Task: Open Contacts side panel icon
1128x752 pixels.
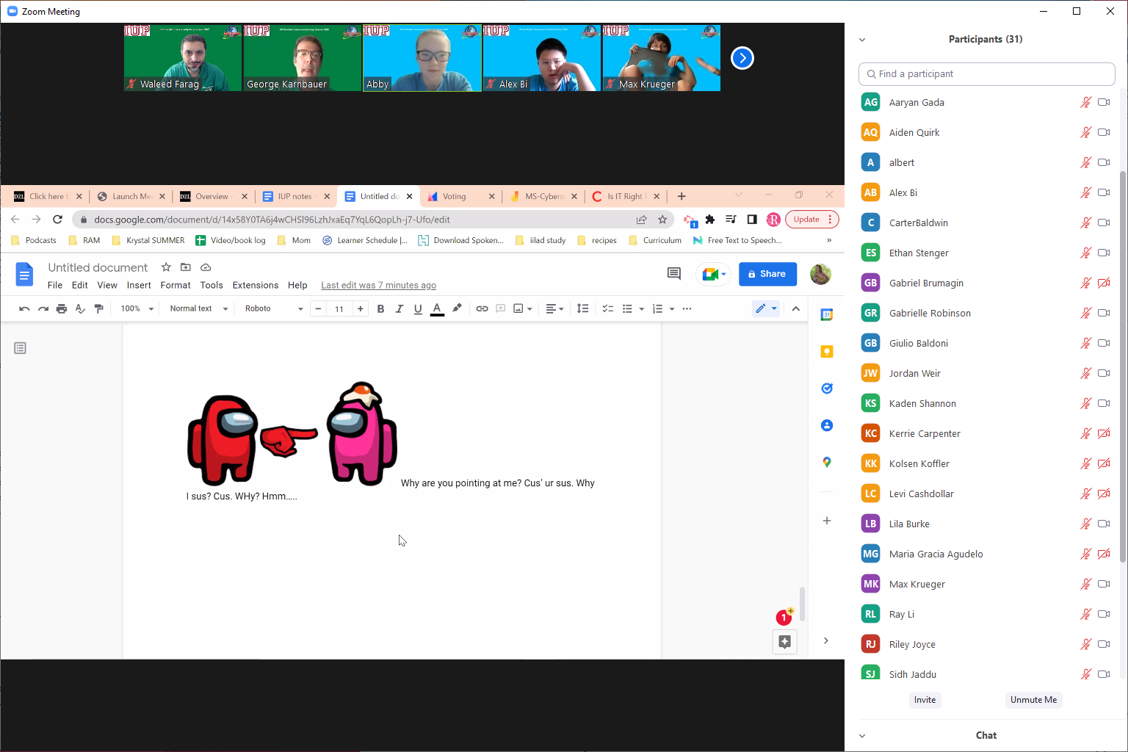Action: 827,425
